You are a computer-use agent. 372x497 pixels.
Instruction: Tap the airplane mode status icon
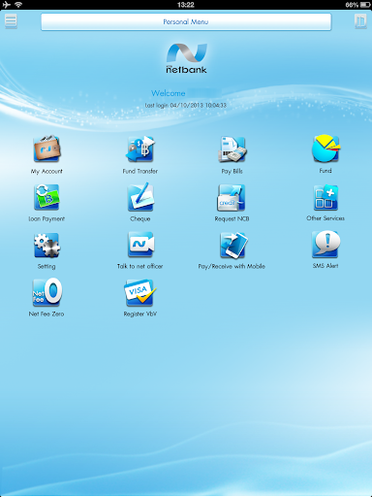click(6, 5)
